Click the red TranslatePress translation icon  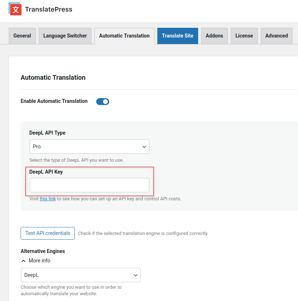click(15, 9)
